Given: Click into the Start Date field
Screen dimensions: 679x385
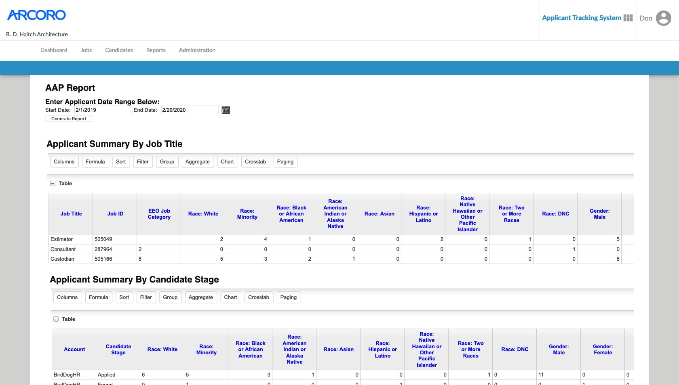Looking at the screenshot, I should pyautogui.click(x=103, y=110).
